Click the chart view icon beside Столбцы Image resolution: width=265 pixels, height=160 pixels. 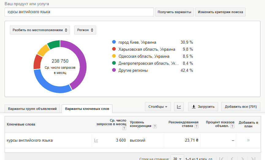[179, 107]
